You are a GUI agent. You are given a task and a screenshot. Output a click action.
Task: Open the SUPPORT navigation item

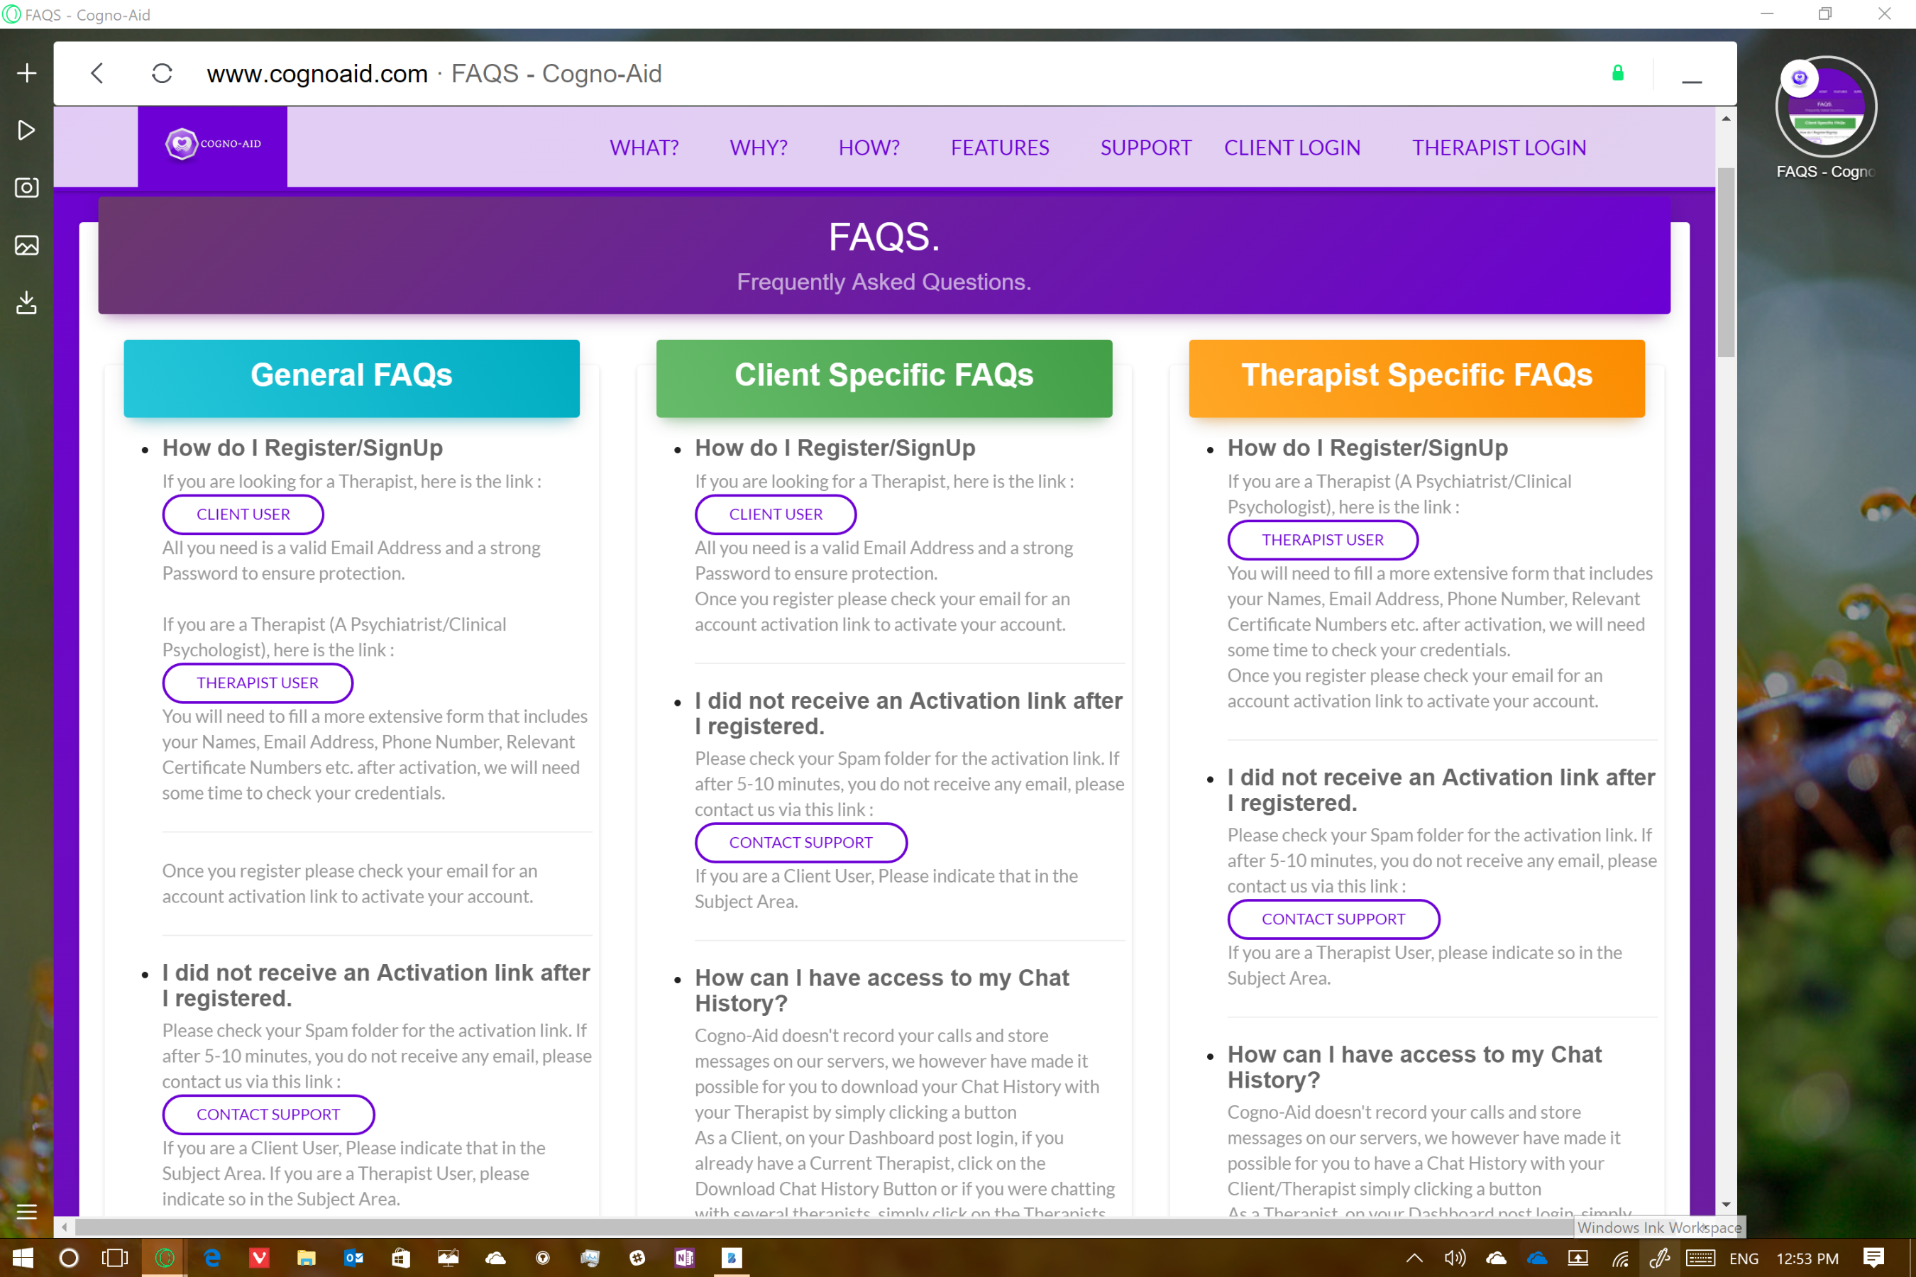tap(1145, 148)
